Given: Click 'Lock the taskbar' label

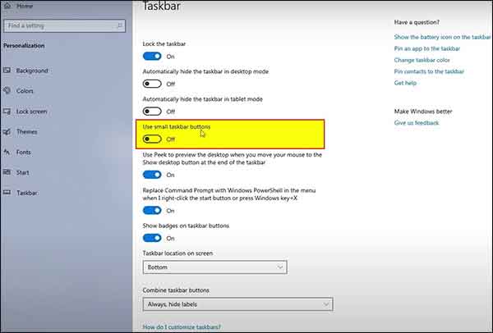Looking at the screenshot, I should coord(164,44).
